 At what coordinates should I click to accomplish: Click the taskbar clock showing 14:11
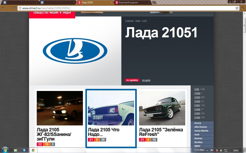(236, 150)
